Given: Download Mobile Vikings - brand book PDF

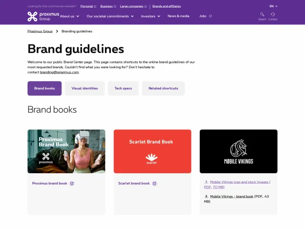Looking at the screenshot, I should tap(232, 197).
